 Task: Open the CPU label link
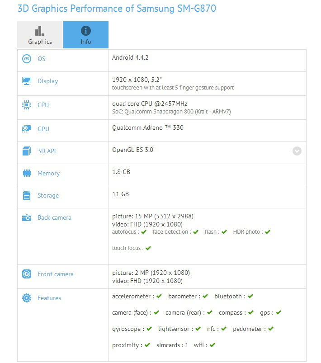pos(43,105)
